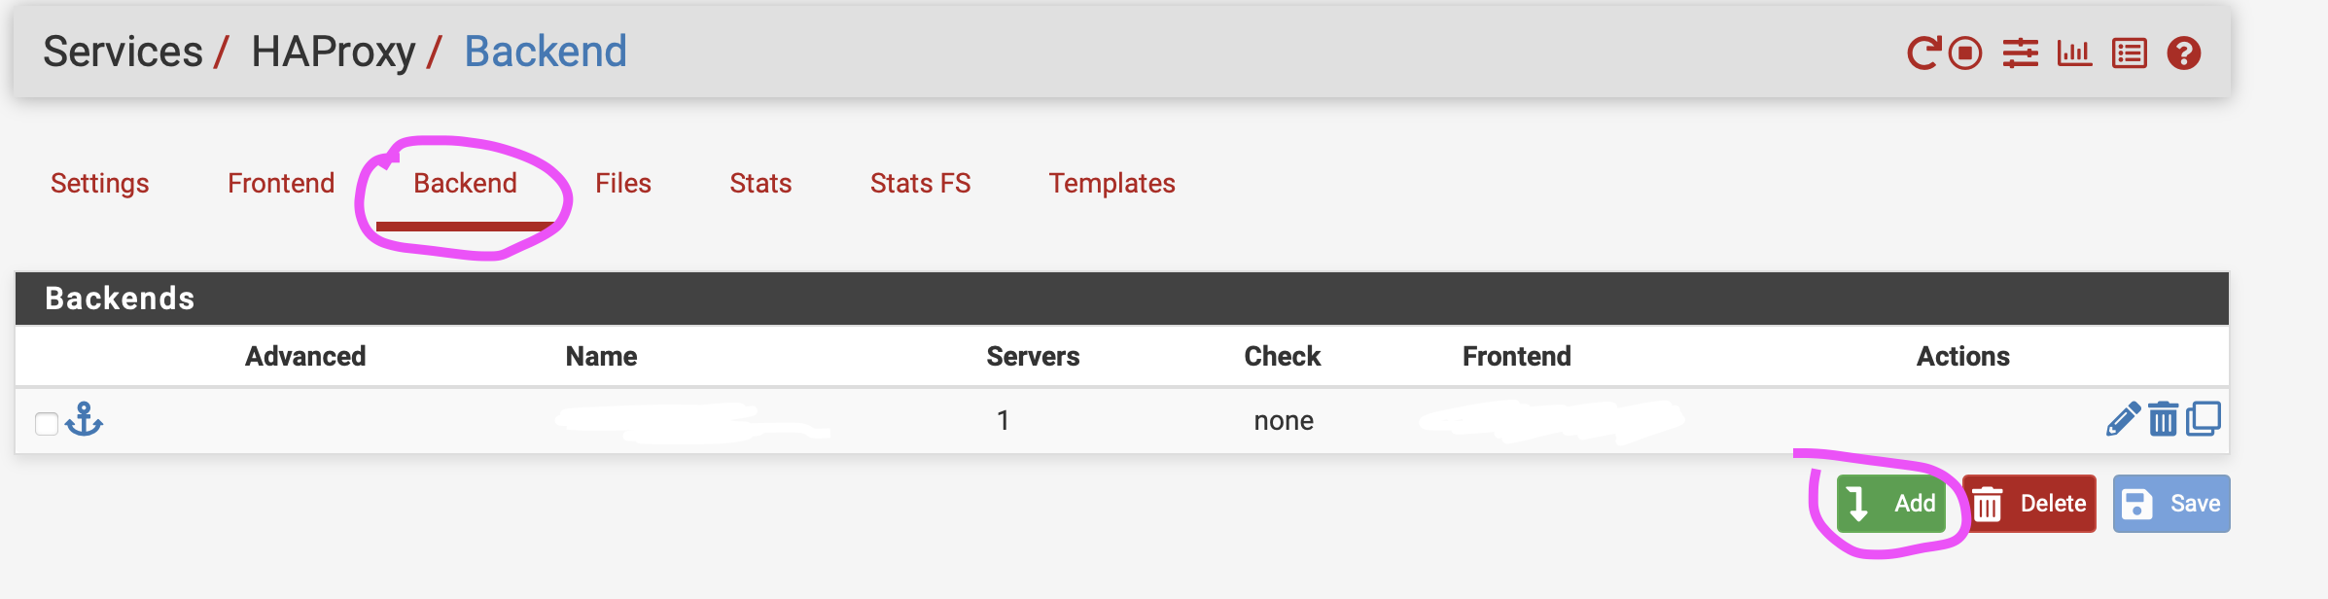
Task: Click the red help question mark icon
Action: pos(2183,53)
